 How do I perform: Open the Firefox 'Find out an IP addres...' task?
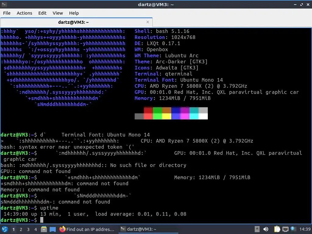point(87,229)
